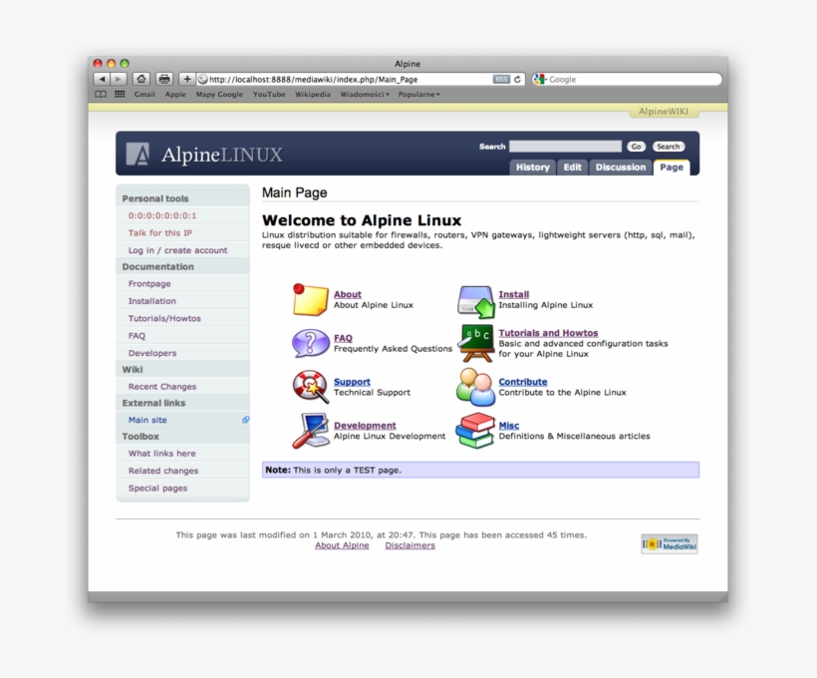Open the Disclaimers footer link
Image resolution: width=817 pixels, height=678 pixels.
pyautogui.click(x=410, y=545)
